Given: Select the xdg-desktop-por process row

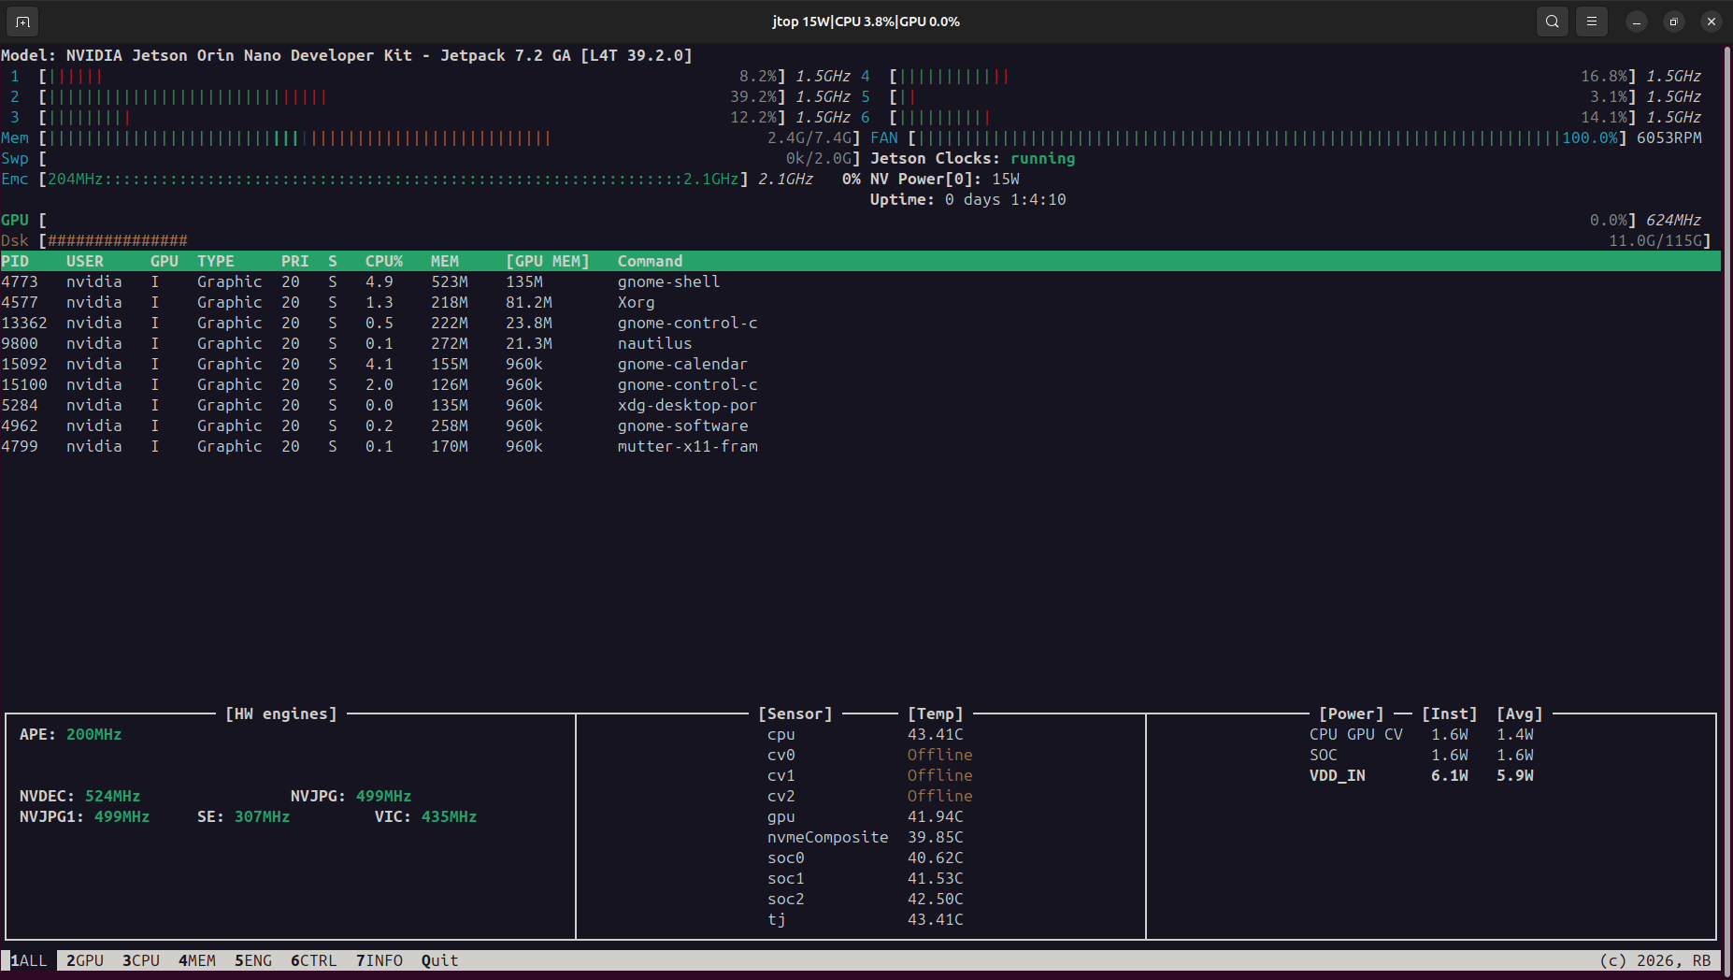Looking at the screenshot, I should pyautogui.click(x=860, y=405).
